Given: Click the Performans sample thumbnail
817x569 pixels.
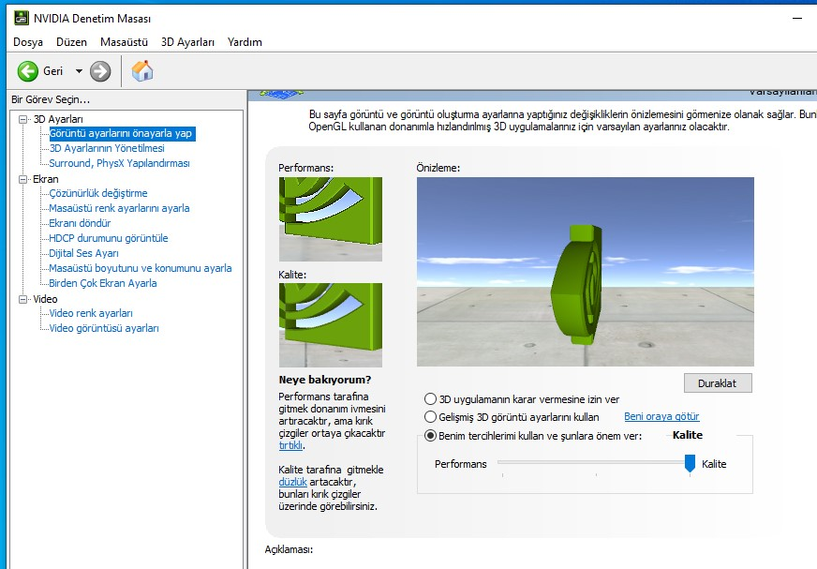Looking at the screenshot, I should coord(331,219).
